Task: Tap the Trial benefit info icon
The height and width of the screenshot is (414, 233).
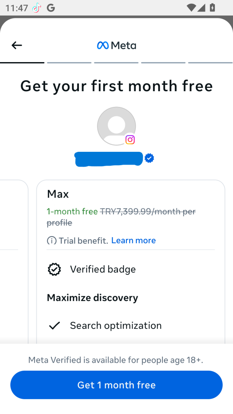Action: point(51,241)
